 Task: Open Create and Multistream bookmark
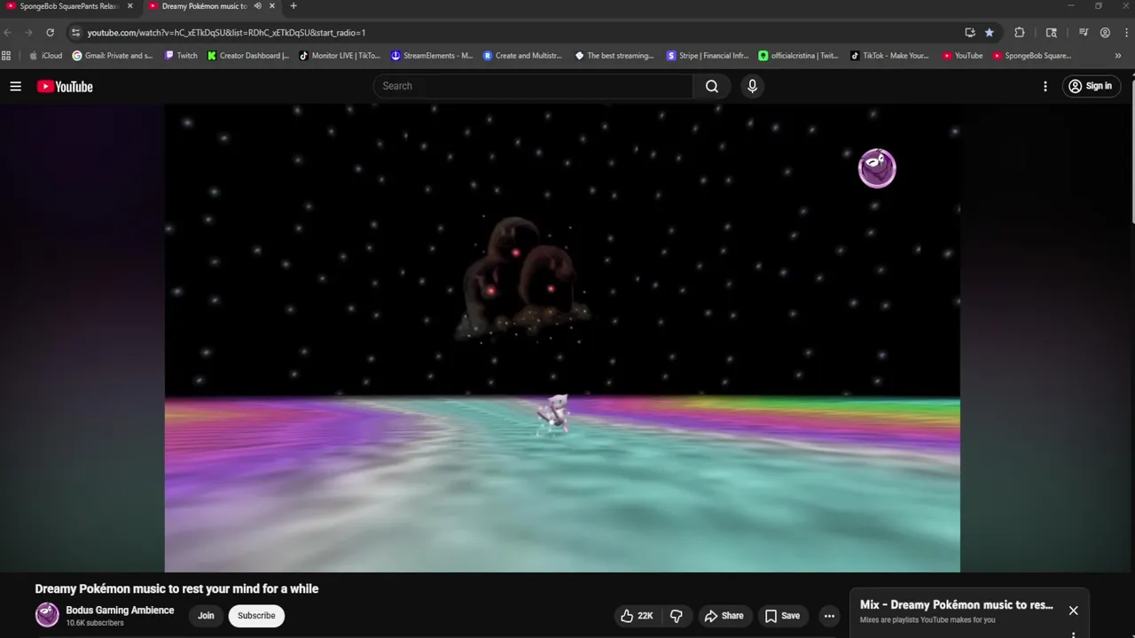coord(523,56)
